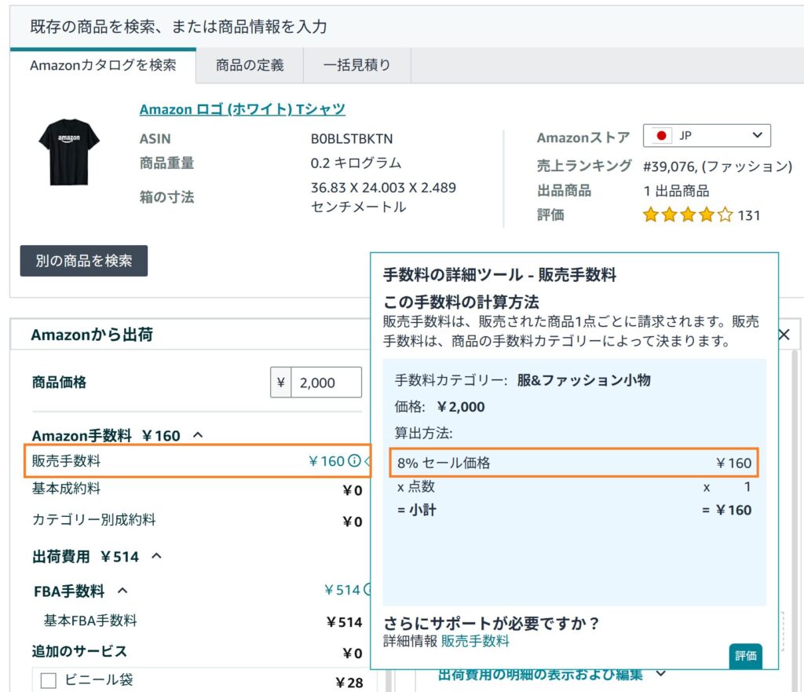Collapse the 出荷費用 ¥514 section
The height and width of the screenshot is (692, 804).
(x=157, y=556)
